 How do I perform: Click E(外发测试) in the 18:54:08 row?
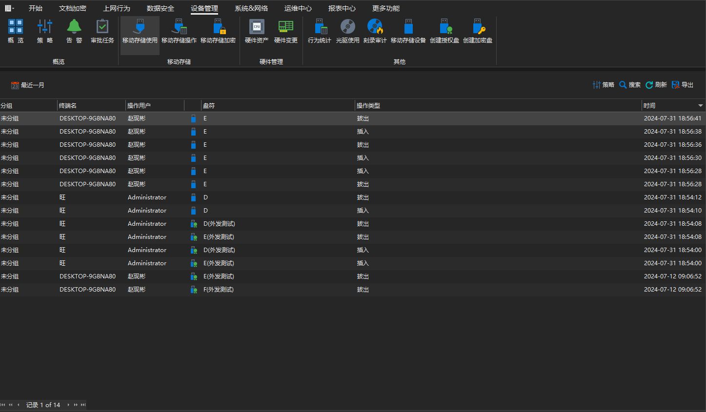[x=219, y=237]
